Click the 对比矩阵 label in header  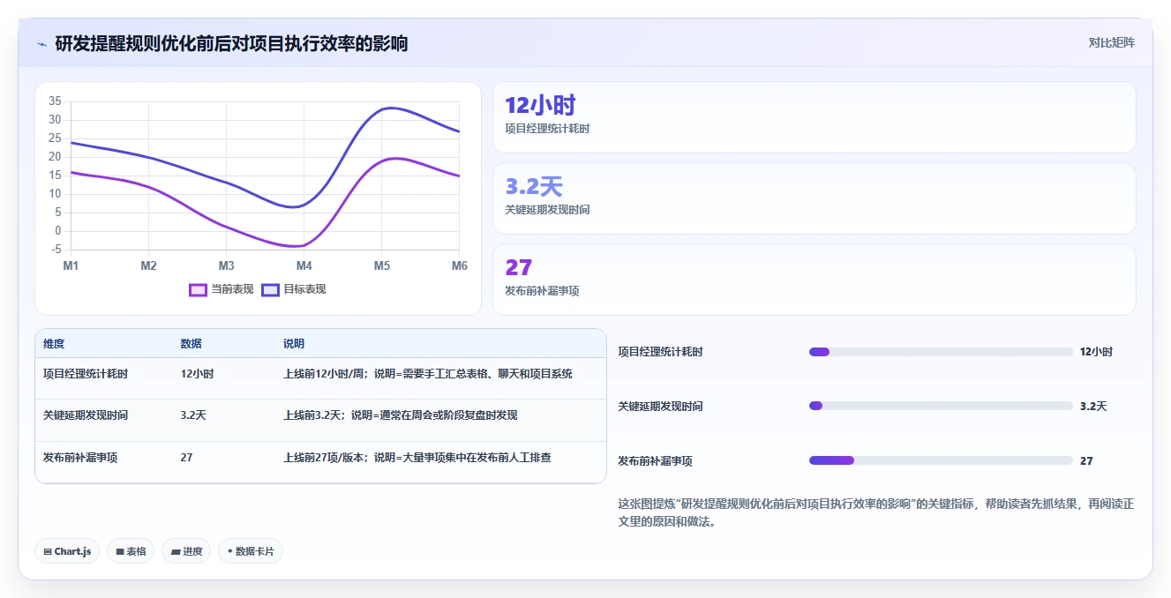point(1111,42)
